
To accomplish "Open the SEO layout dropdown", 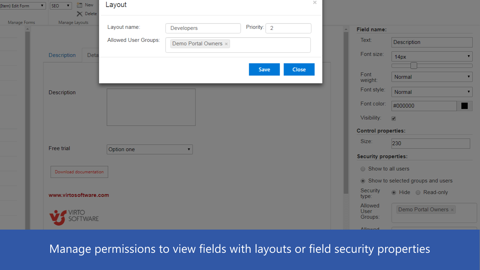I will click(x=61, y=6).
